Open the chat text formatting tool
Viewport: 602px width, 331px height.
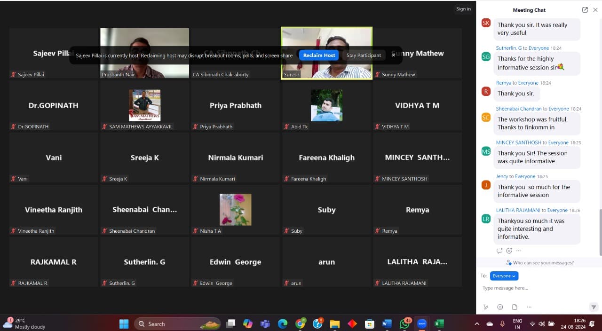pyautogui.click(x=486, y=307)
